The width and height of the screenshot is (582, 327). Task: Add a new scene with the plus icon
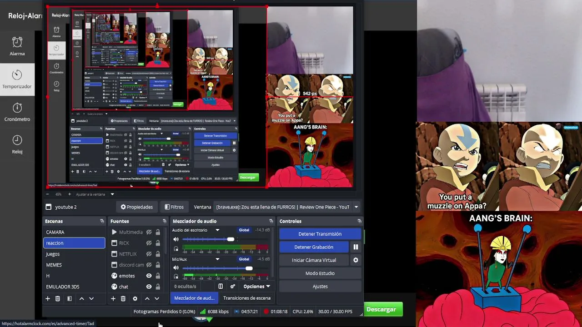click(47, 298)
